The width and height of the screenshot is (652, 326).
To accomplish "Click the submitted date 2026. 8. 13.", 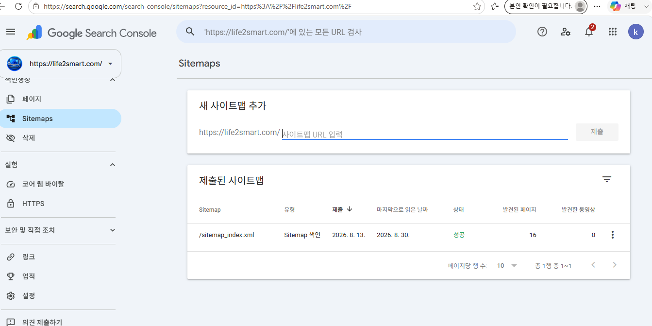I will tap(349, 235).
